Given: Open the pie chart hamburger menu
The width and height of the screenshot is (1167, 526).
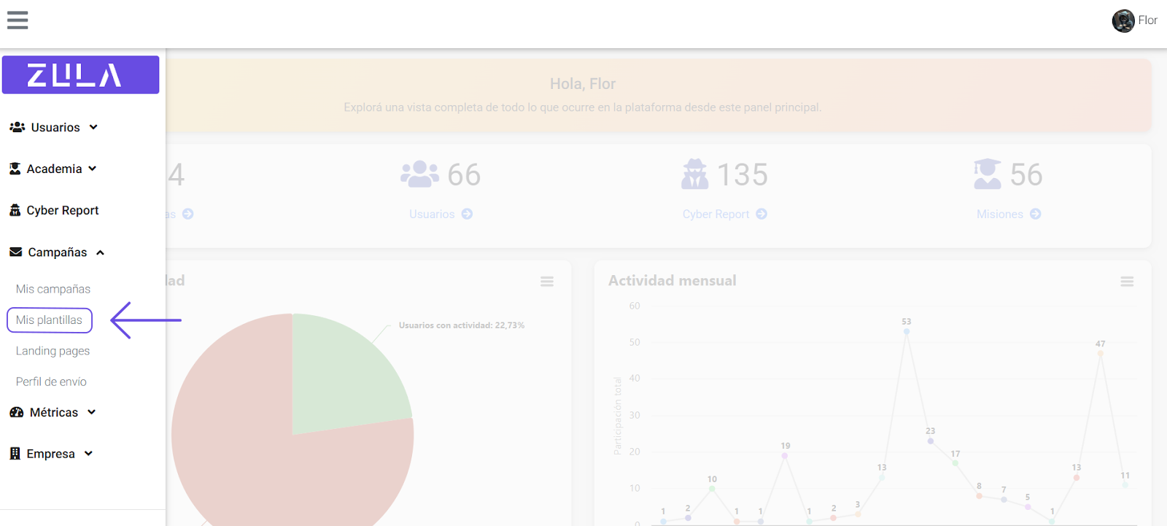Looking at the screenshot, I should click(x=546, y=282).
